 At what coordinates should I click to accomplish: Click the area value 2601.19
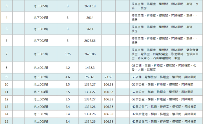[x=90, y=6]
